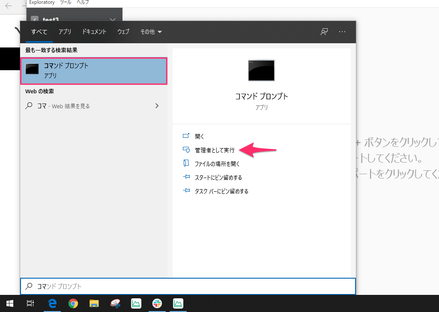Open the three-dots options menu

pyautogui.click(x=342, y=32)
